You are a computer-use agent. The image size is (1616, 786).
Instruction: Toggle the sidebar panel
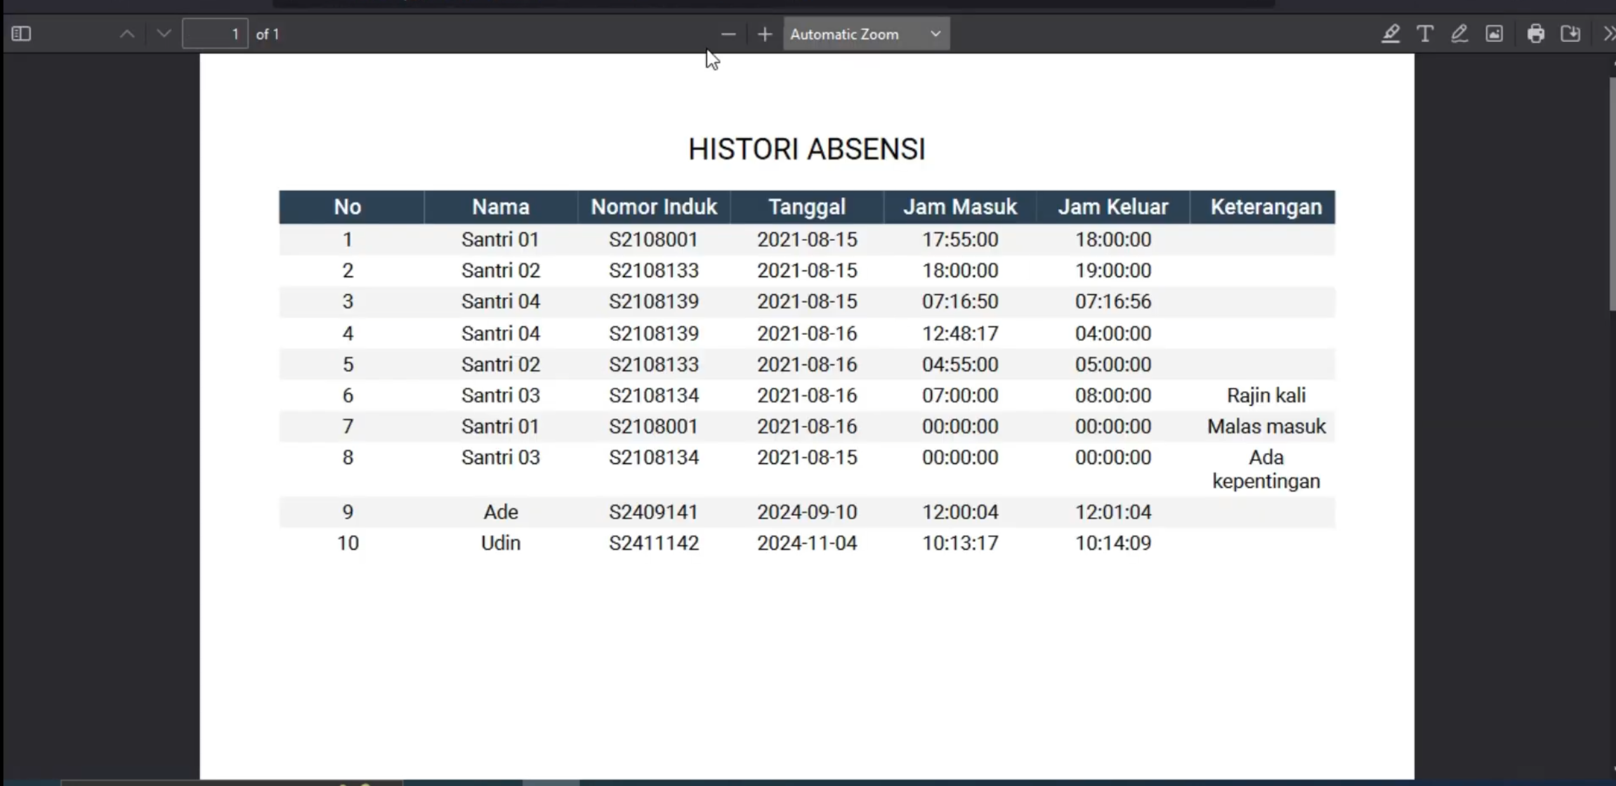pos(21,34)
